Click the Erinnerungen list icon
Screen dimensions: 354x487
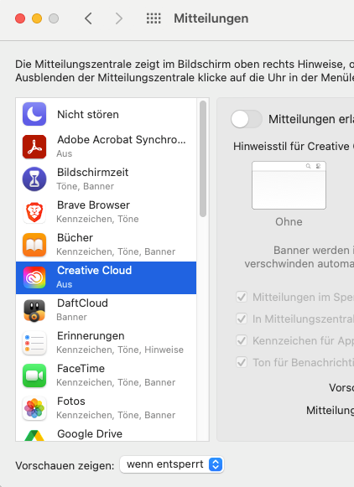pos(34,343)
